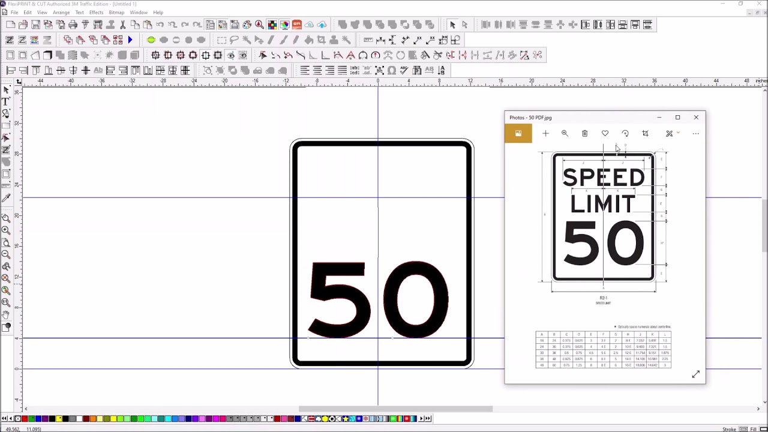The image size is (768, 432).
Task: Click the number 50 on the canvas sign
Action: click(378, 300)
